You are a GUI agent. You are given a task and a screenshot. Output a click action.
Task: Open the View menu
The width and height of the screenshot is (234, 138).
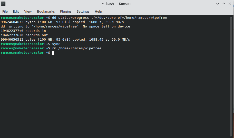point(28,12)
